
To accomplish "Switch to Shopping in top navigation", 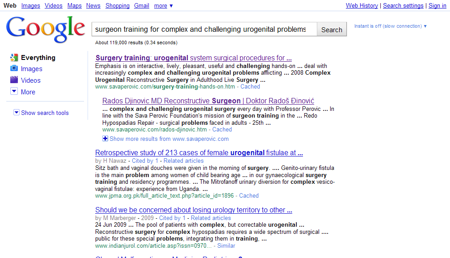I will tap(117, 6).
